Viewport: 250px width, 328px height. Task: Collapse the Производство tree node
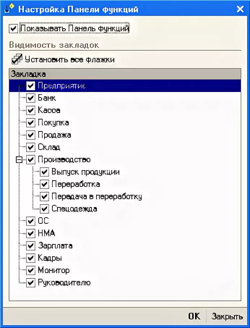click(19, 160)
